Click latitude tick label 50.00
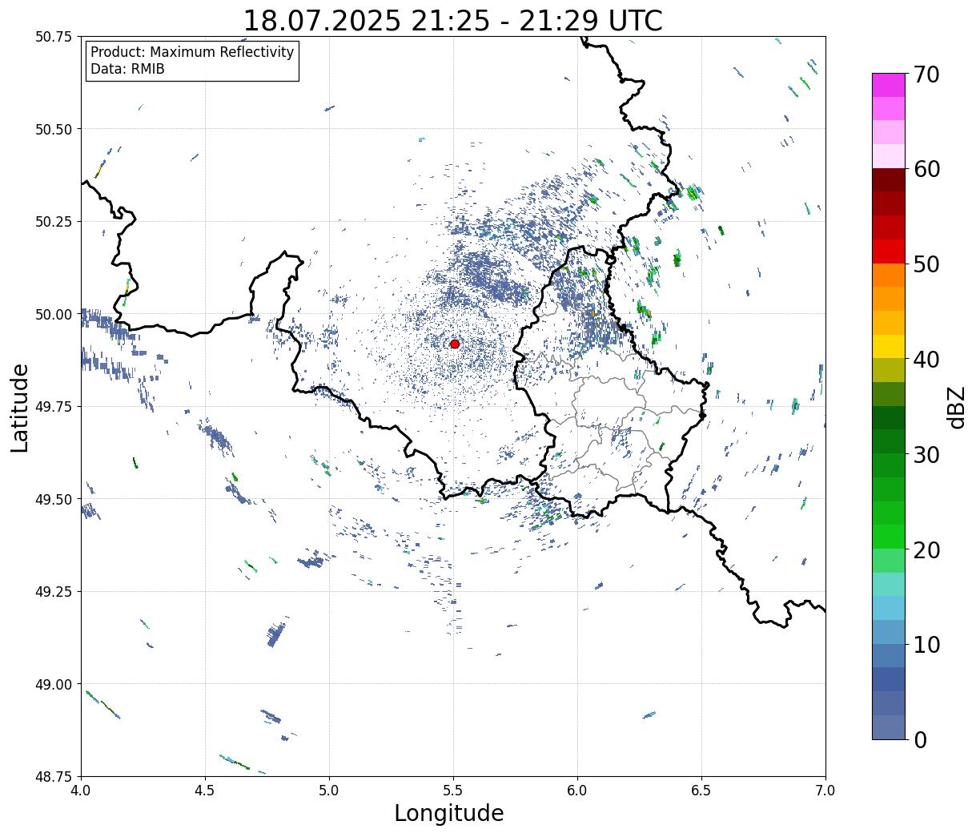976x833 pixels. (x=54, y=314)
